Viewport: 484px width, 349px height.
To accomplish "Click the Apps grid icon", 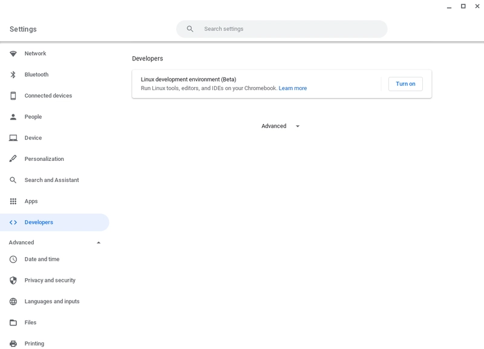I will [x=13, y=201].
